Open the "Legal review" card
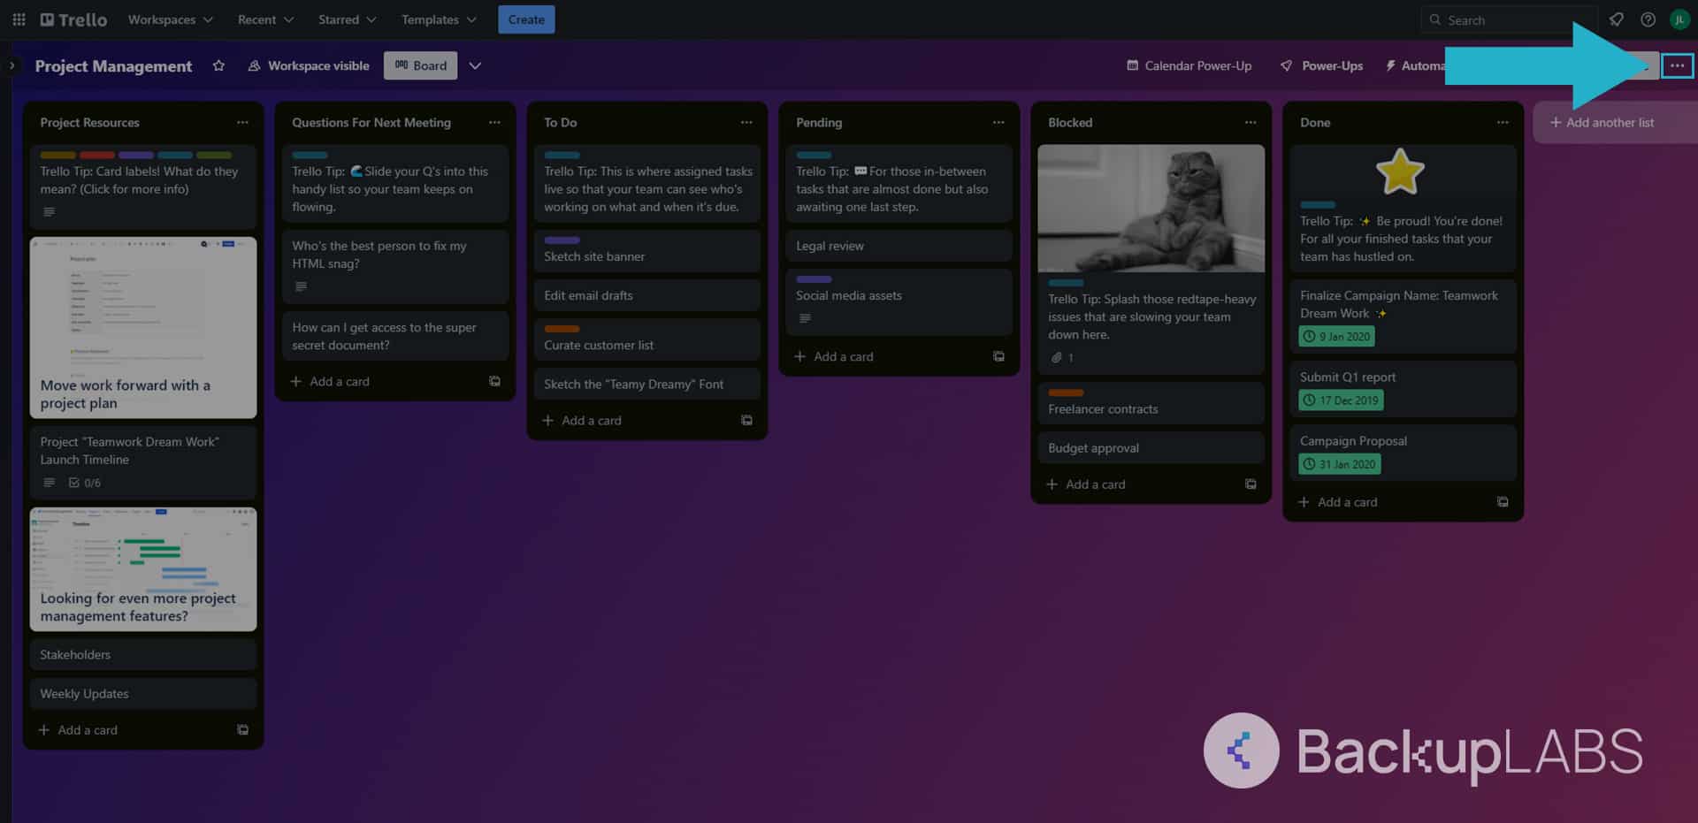The height and width of the screenshot is (823, 1698). [x=899, y=246]
